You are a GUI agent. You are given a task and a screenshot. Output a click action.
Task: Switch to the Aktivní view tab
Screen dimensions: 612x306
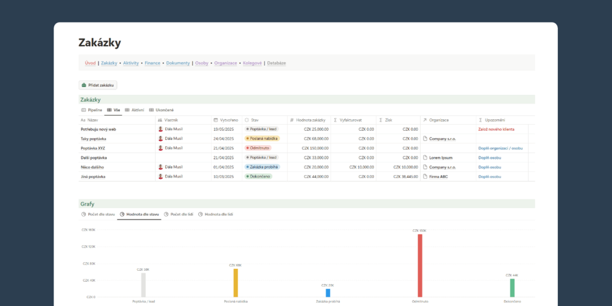click(x=134, y=110)
